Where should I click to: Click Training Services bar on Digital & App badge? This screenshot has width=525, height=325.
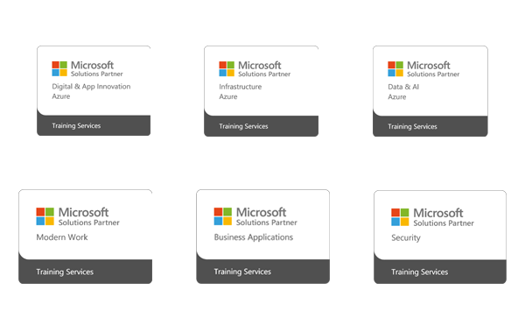[94, 125]
